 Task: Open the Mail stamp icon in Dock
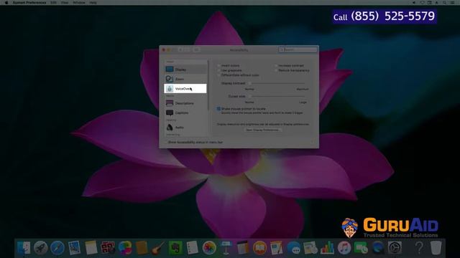tap(74, 248)
